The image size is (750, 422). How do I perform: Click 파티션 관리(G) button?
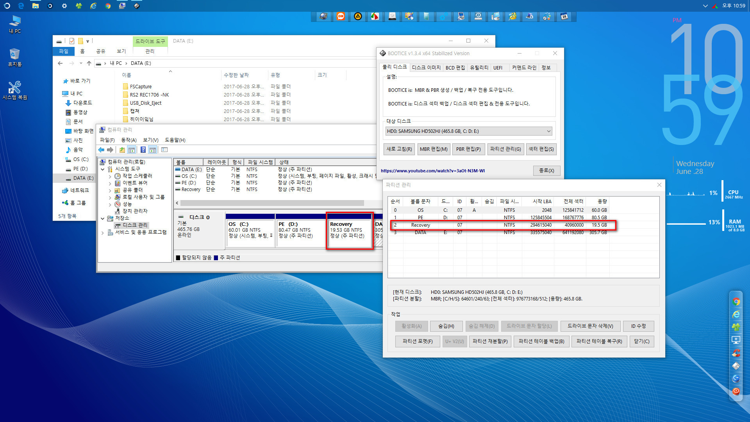[x=505, y=149]
